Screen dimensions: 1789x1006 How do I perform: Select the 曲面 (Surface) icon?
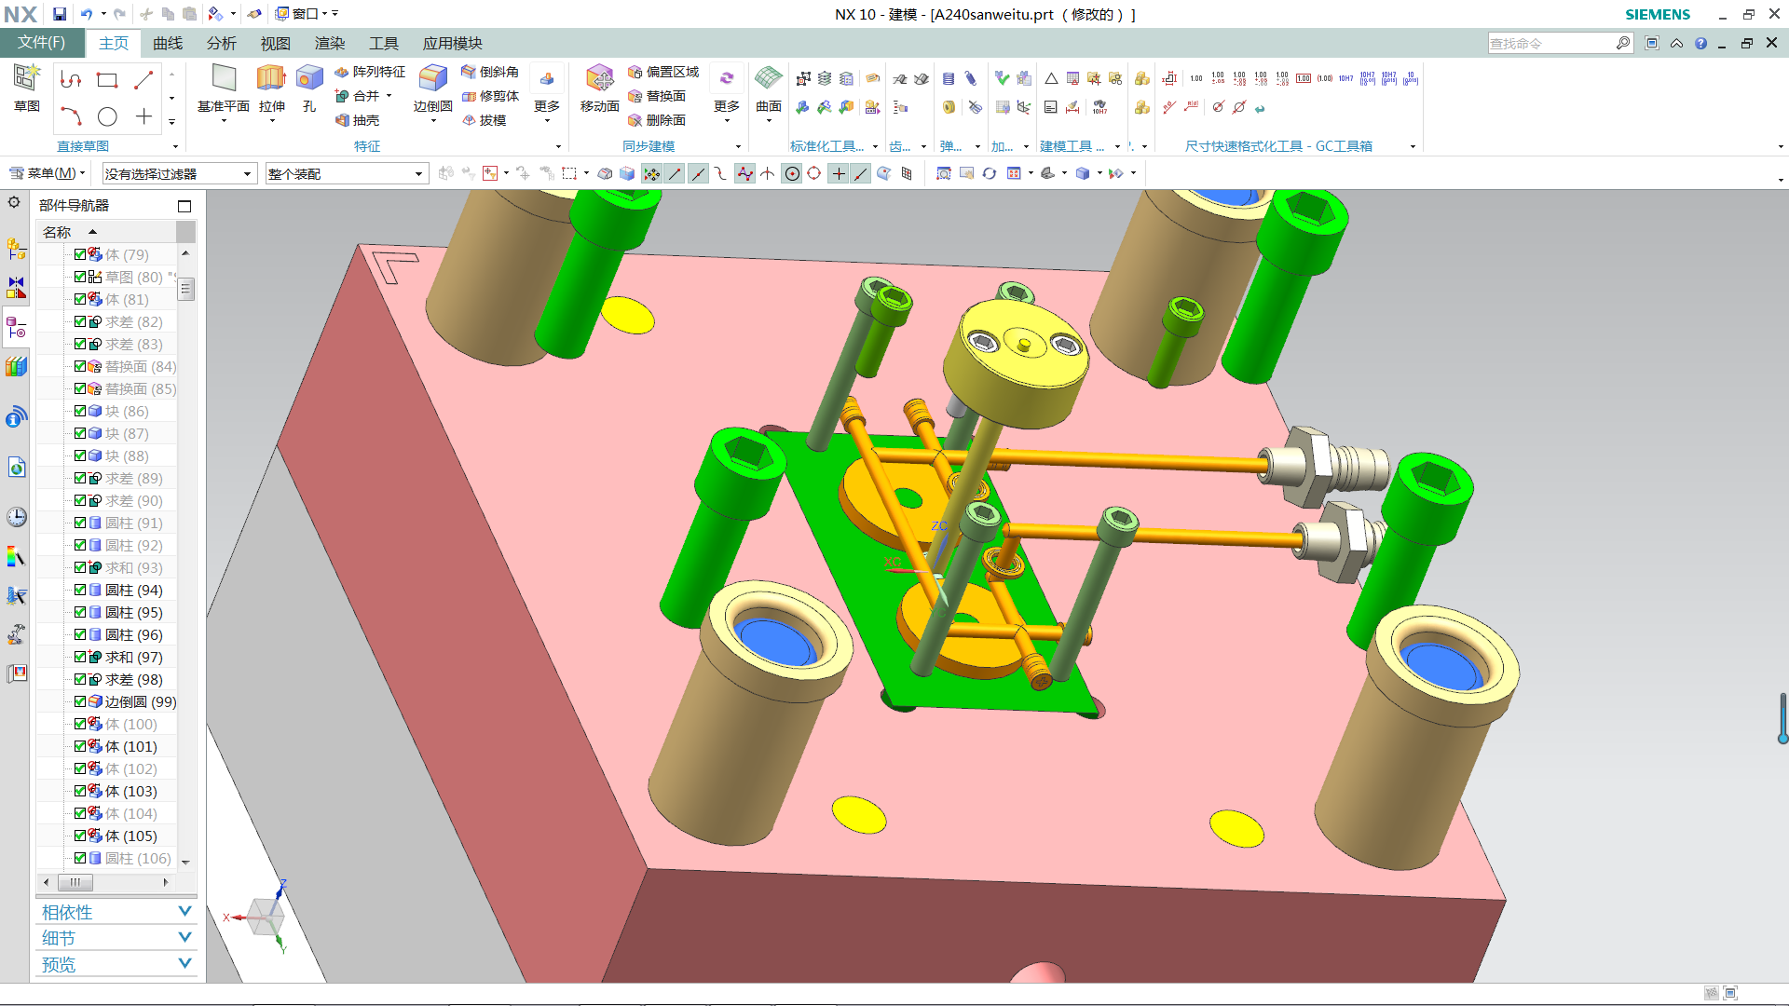tap(768, 78)
